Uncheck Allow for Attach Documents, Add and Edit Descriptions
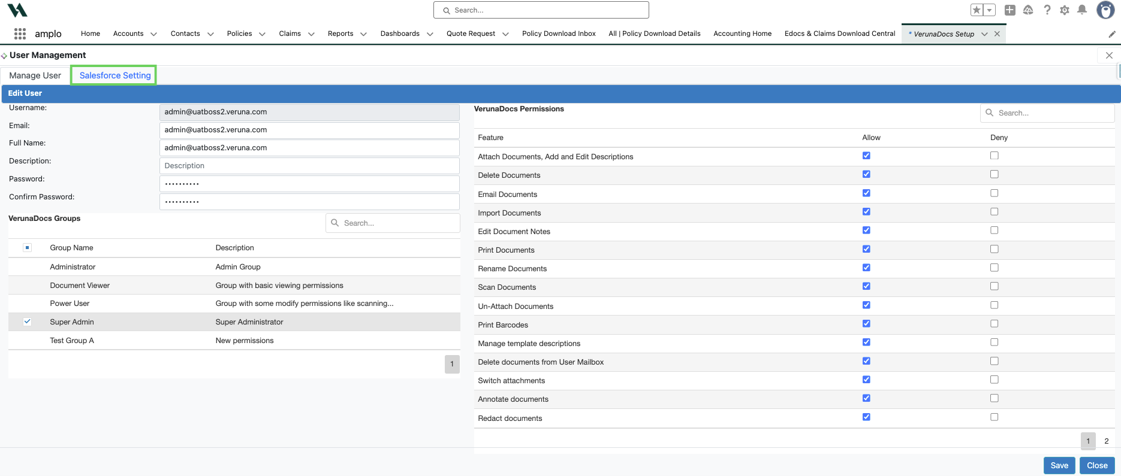The image size is (1121, 476). (x=866, y=156)
